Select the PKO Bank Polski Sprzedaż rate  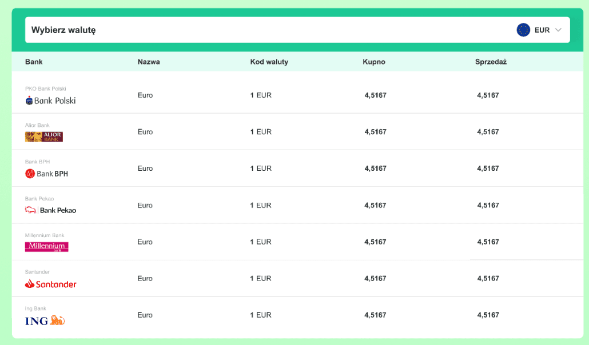pyautogui.click(x=488, y=95)
